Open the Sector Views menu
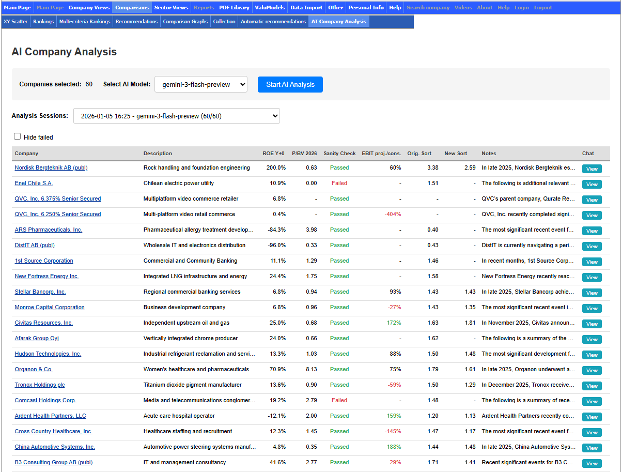 [172, 8]
